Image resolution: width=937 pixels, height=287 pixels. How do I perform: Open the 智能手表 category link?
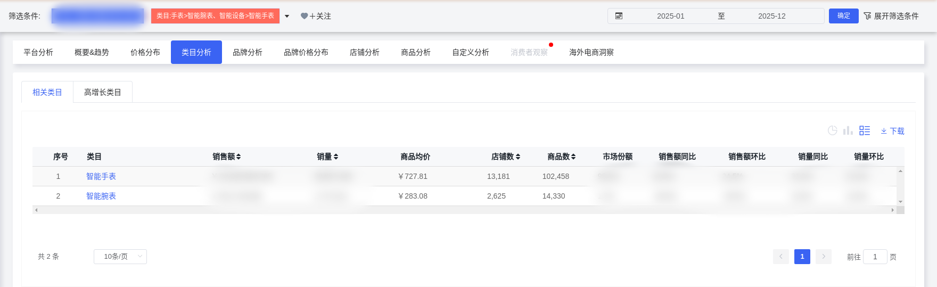pos(101,176)
